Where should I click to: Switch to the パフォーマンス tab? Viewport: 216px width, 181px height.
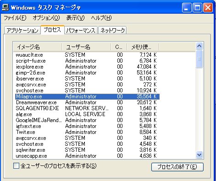(81, 30)
